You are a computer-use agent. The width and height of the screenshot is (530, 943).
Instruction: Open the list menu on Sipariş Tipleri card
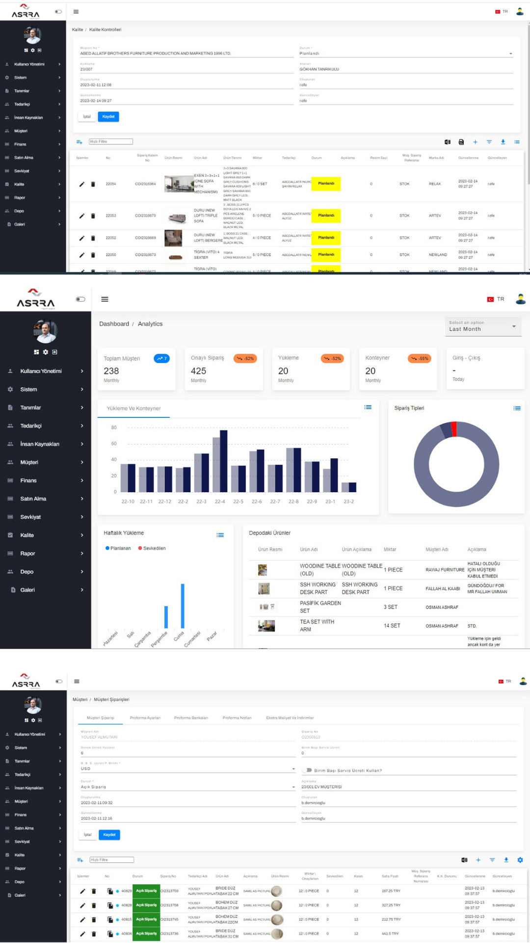pyautogui.click(x=517, y=408)
